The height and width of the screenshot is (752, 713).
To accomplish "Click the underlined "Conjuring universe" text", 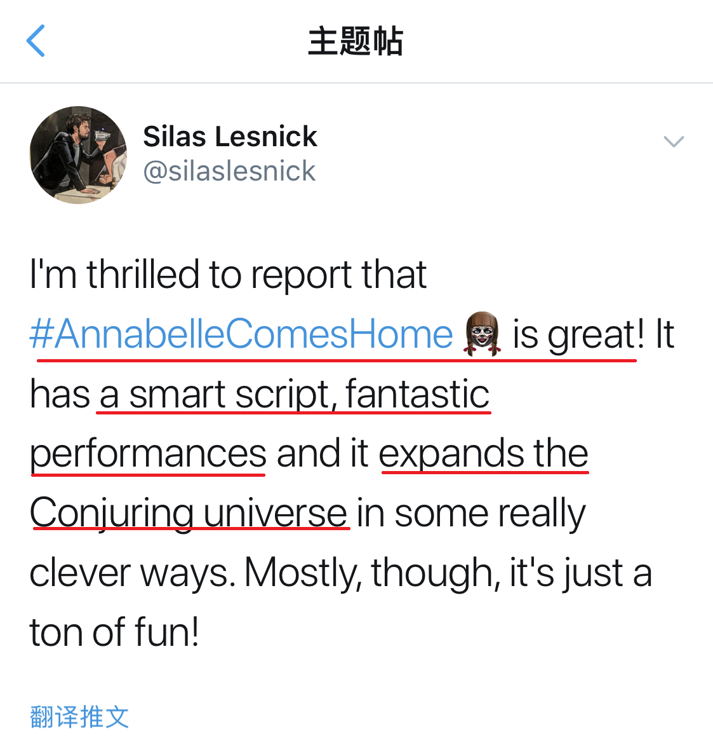I will [189, 514].
